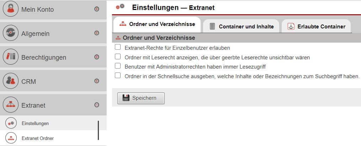Expand the Berechtigungen section plus button

tap(97, 57)
